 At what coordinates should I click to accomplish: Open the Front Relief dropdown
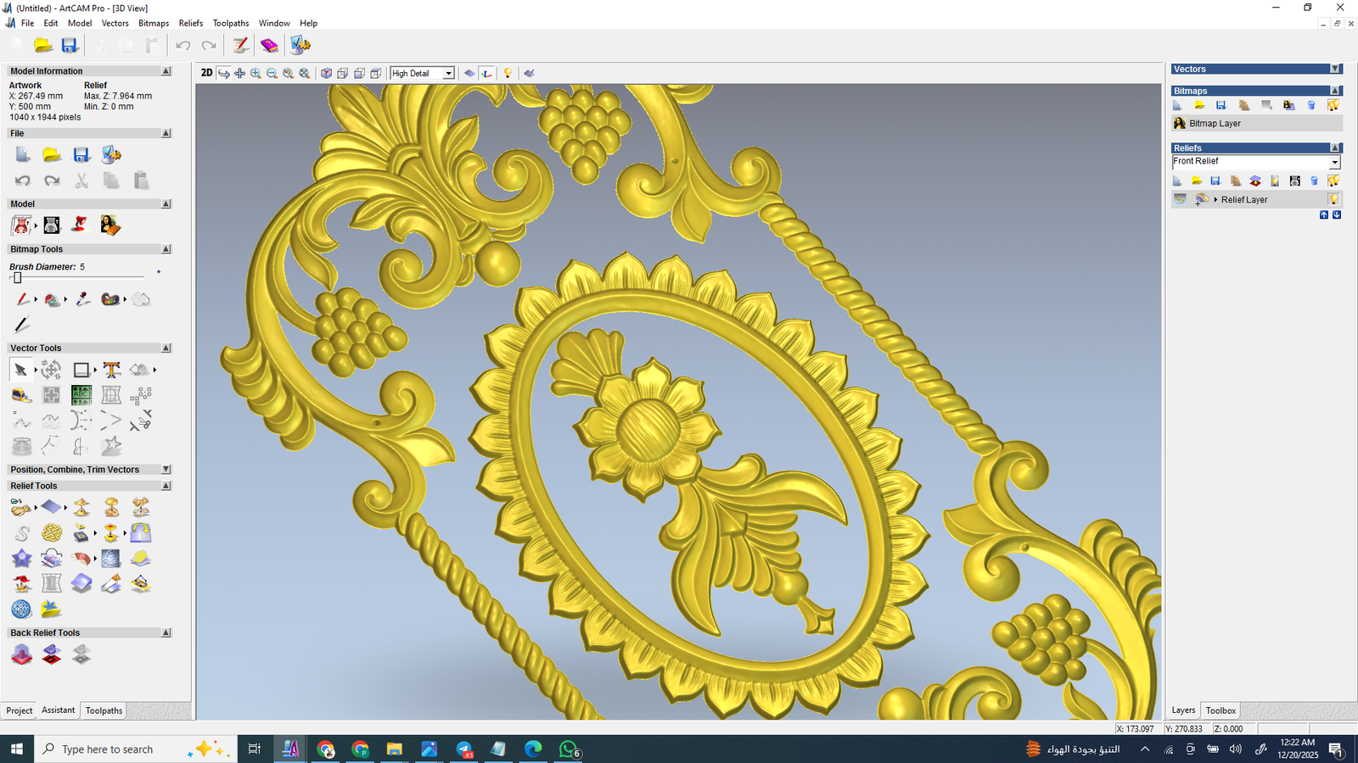tap(1334, 162)
